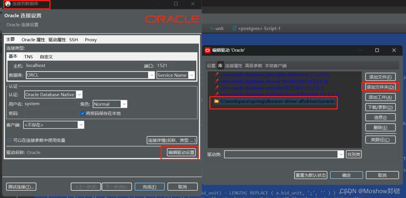The height and width of the screenshot is (198, 406).
Task: Click the 添加文件(F) button
Action: click(x=380, y=77)
